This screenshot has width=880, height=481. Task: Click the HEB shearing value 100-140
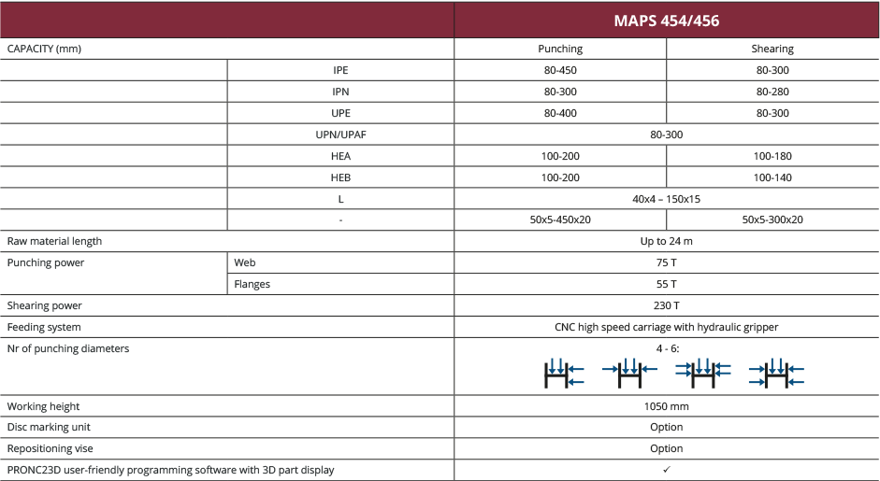point(772,177)
